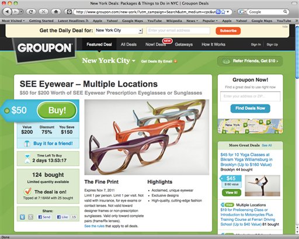Click the Facebook Send button

[44, 217]
